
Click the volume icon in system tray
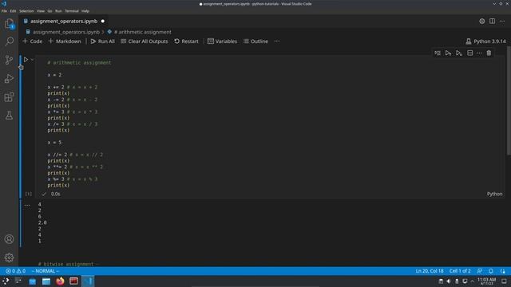click(449, 281)
